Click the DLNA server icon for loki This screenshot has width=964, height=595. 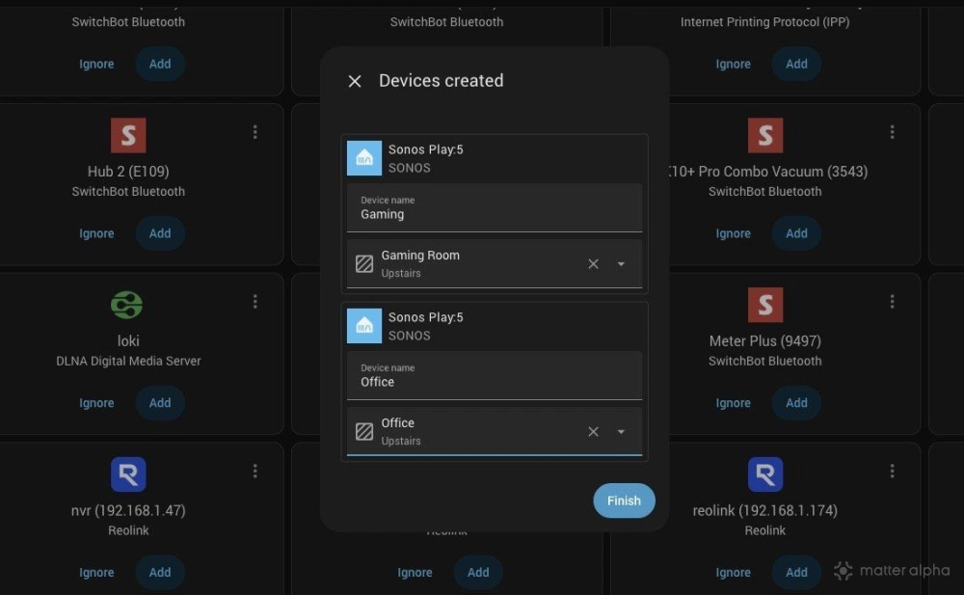pos(128,305)
